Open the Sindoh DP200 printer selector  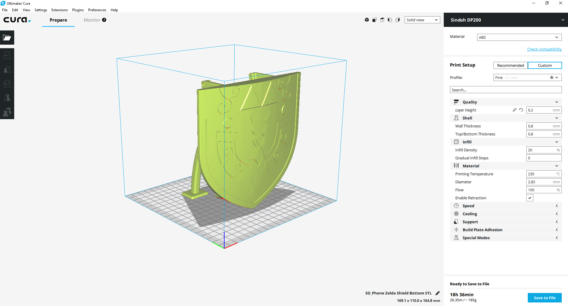(x=506, y=20)
